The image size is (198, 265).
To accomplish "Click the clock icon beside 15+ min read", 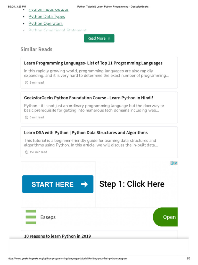I will click(26, 152).
